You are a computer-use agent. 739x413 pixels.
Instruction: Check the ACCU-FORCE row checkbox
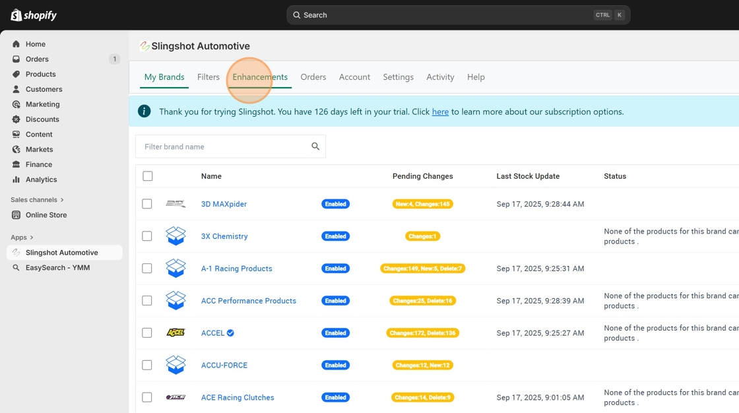(147, 365)
